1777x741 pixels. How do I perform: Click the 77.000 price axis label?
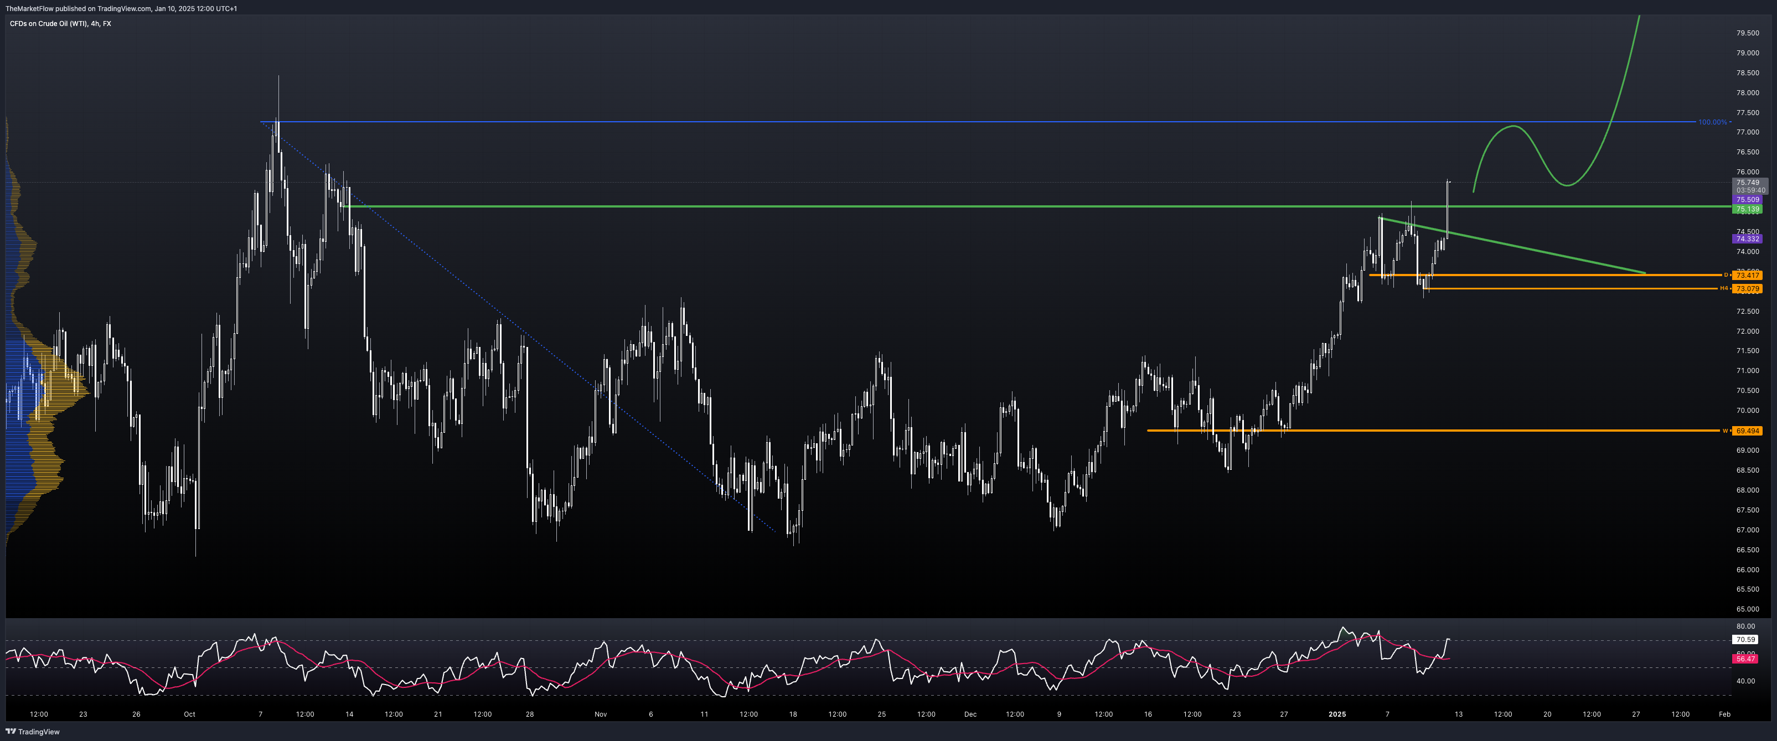(1747, 132)
